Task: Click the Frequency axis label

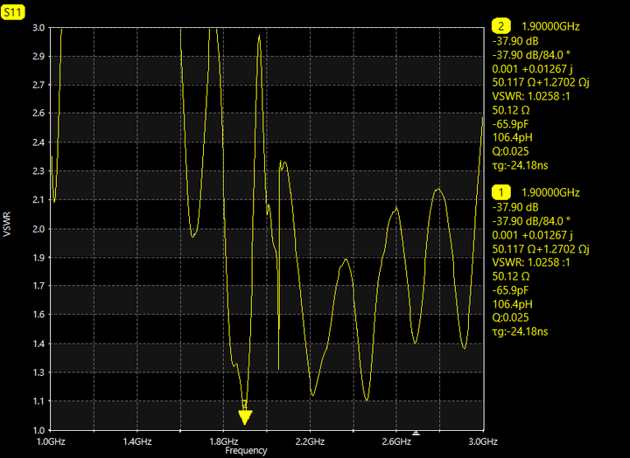Action: tap(246, 451)
